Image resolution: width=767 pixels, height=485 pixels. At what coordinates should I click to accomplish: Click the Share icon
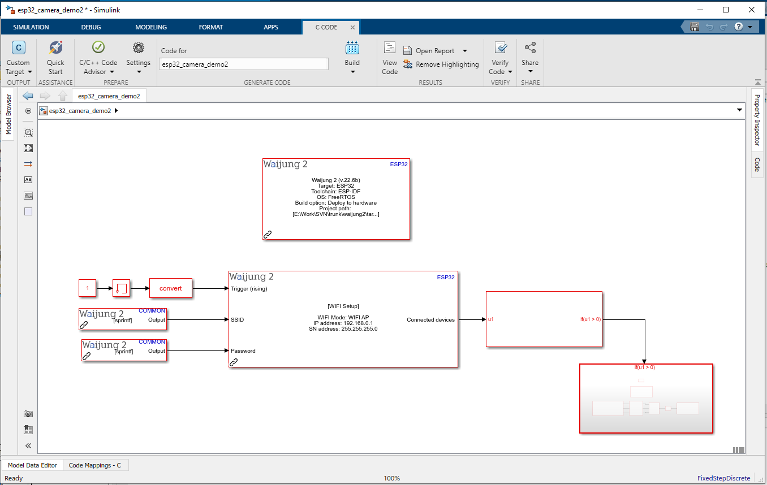tap(530, 48)
